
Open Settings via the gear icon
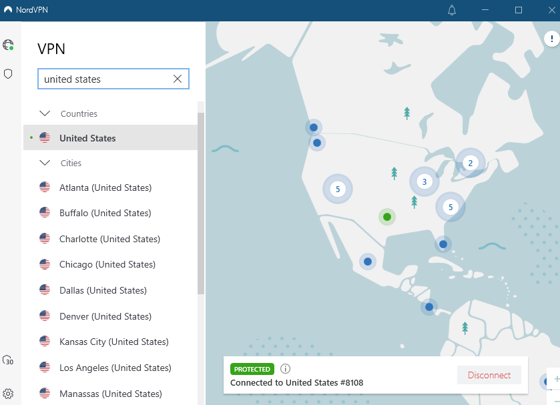pos(8,394)
